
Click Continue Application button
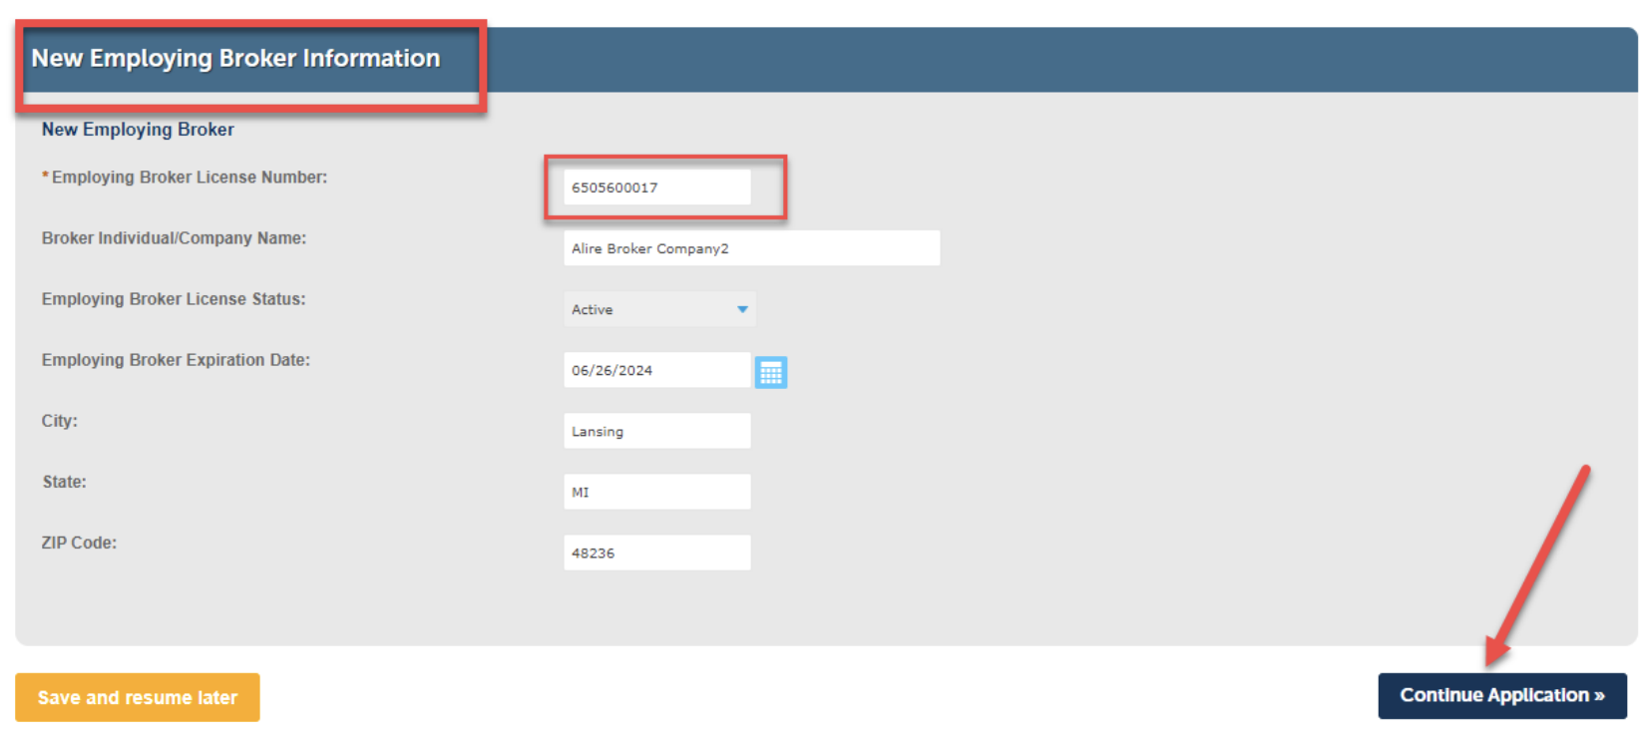tap(1502, 695)
